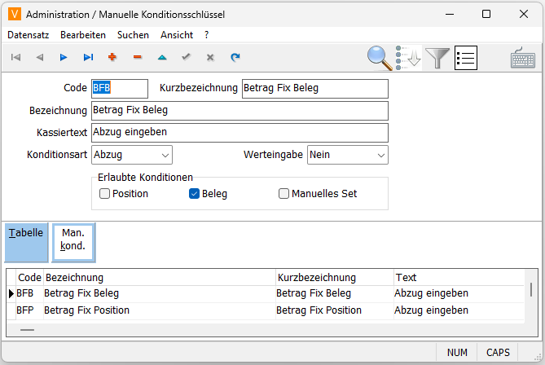This screenshot has height=365, width=545.
Task: Click the Kassiertext input field
Action: [x=240, y=133]
